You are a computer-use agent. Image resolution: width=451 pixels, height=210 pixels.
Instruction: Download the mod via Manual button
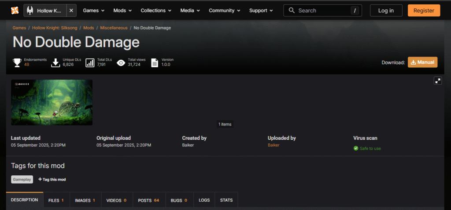(422, 62)
